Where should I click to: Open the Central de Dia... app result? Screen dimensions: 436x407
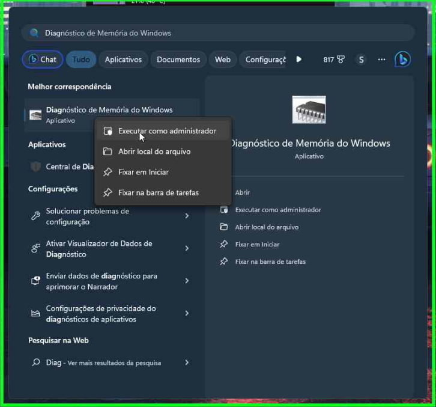pyautogui.click(x=61, y=167)
